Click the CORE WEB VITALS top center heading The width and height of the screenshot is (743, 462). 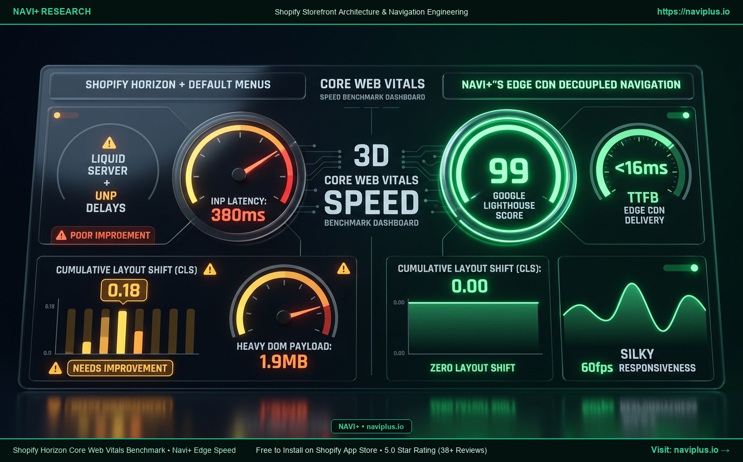pos(372,84)
